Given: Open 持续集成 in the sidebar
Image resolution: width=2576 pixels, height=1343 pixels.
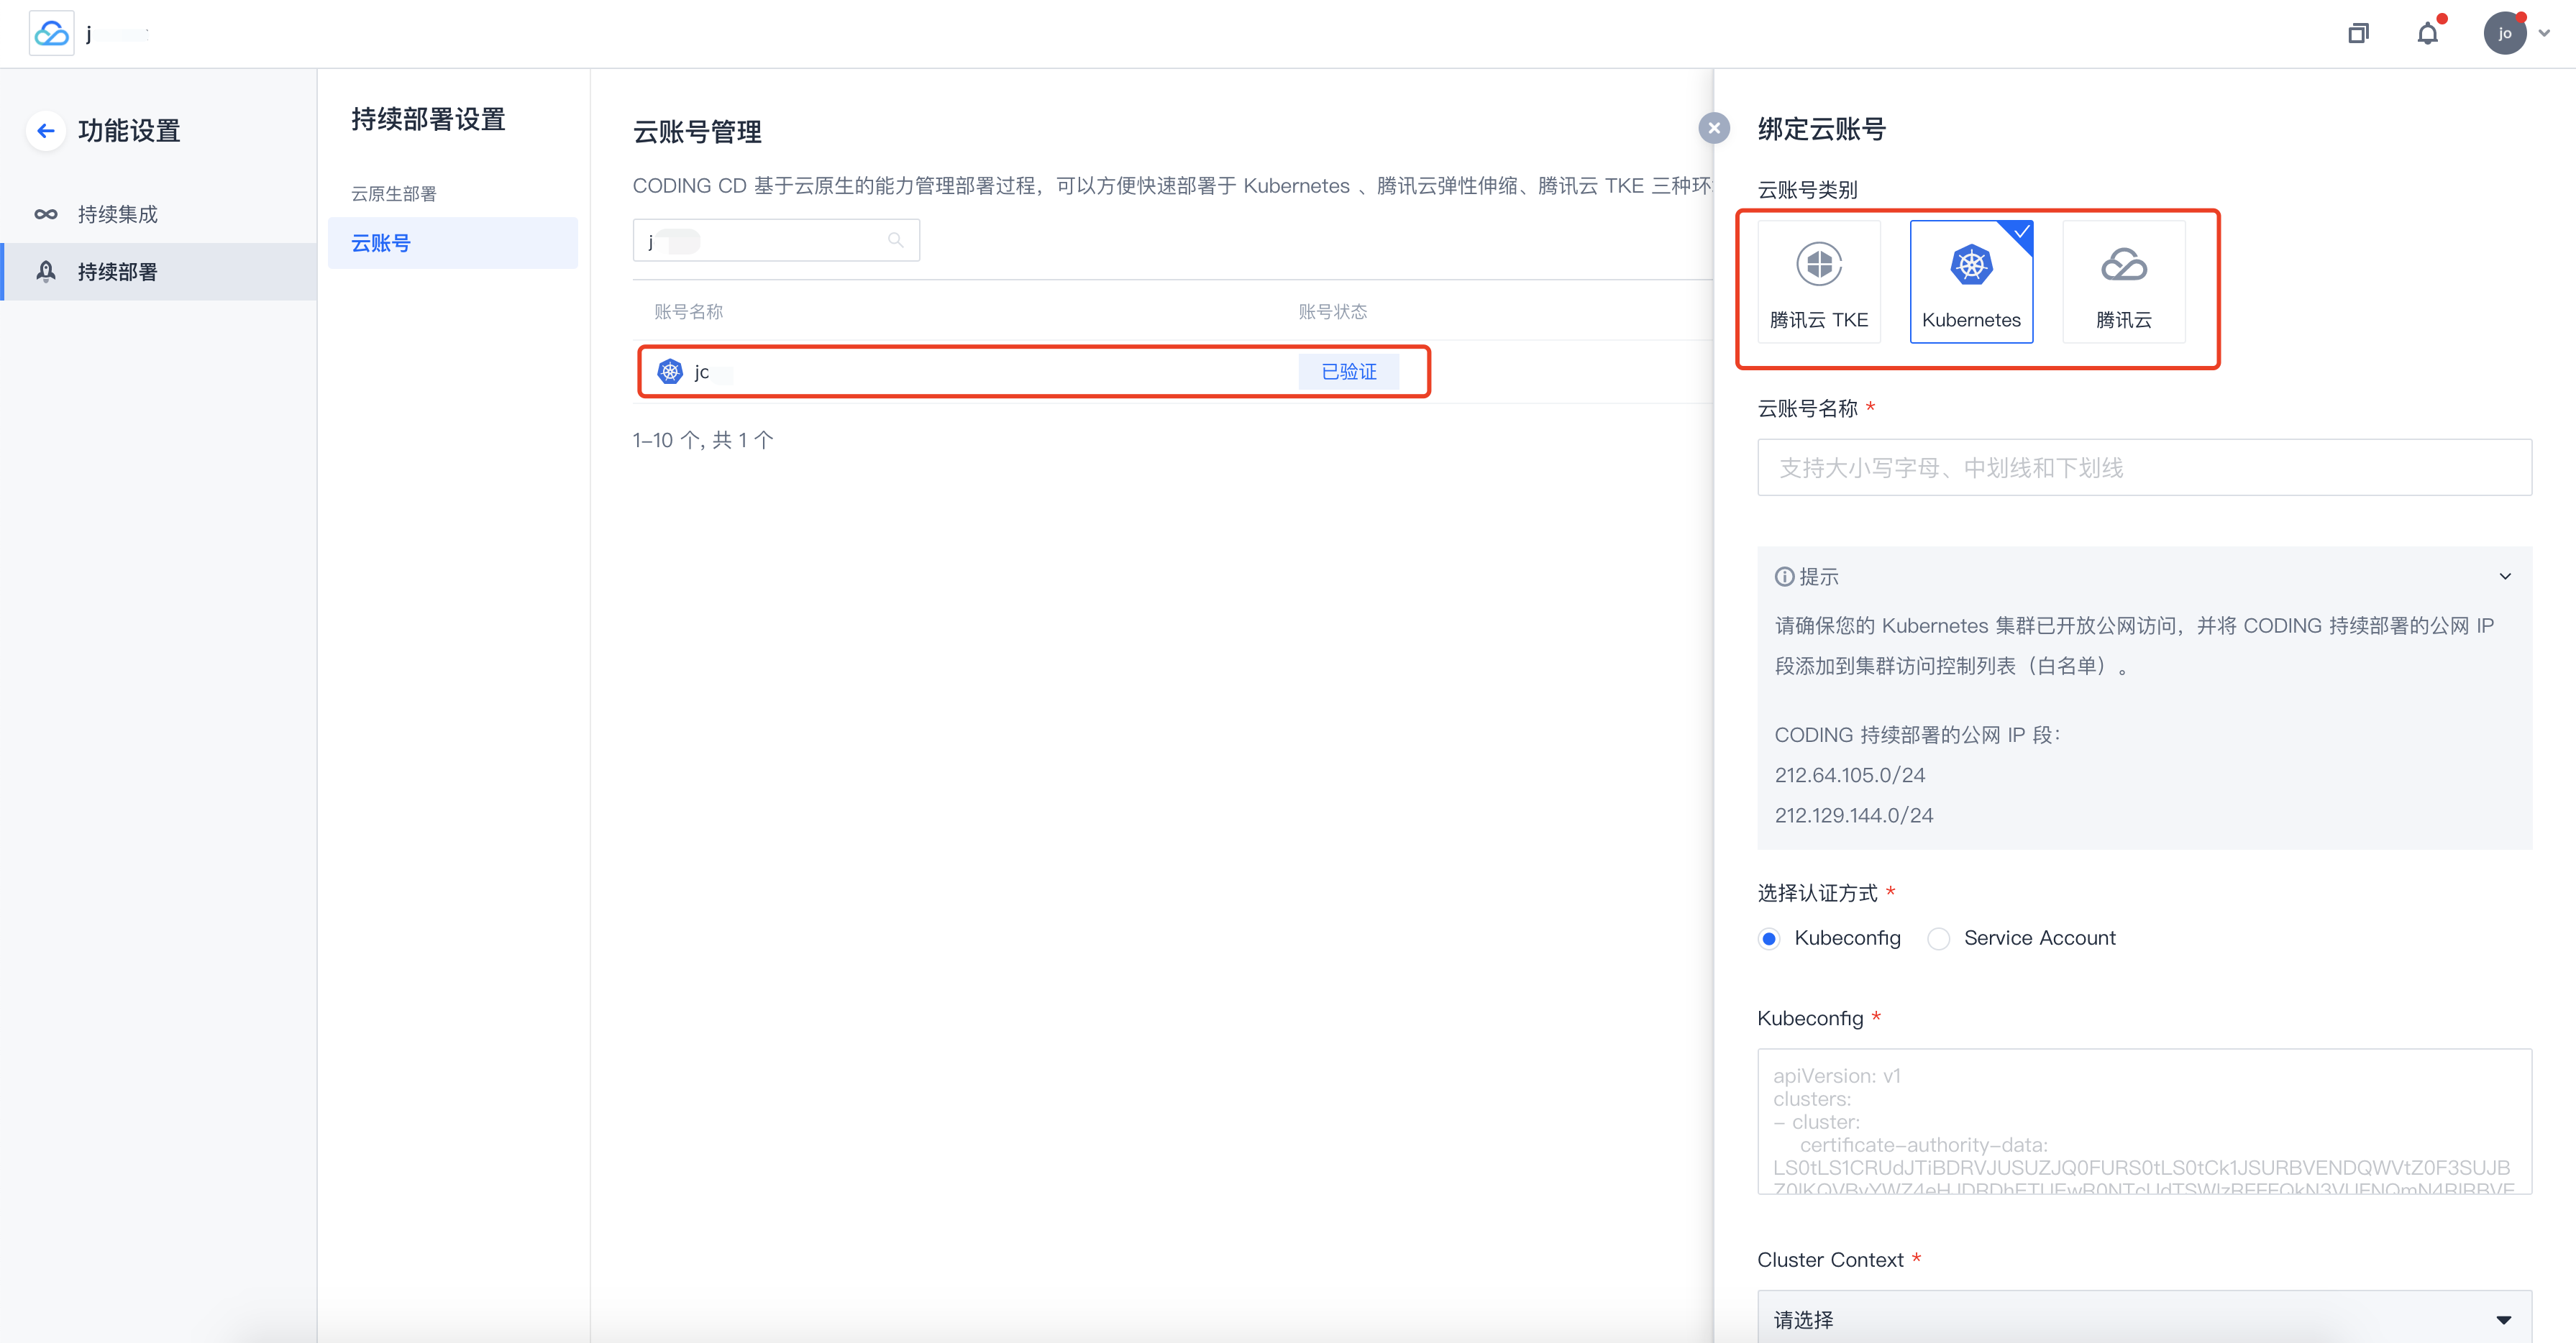Looking at the screenshot, I should [x=160, y=214].
